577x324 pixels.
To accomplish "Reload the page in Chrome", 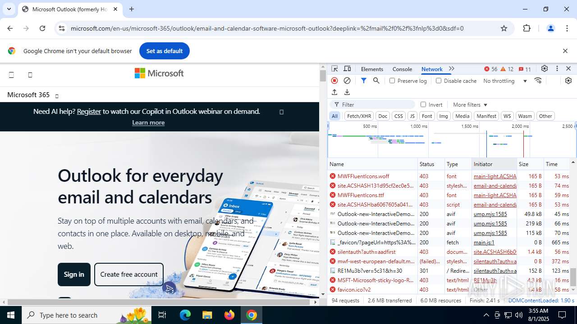I will (42, 28).
